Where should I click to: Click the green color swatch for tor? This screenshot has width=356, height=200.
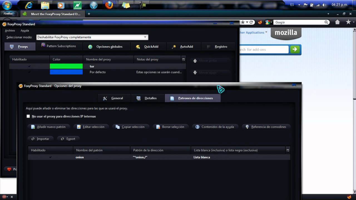coord(66,66)
